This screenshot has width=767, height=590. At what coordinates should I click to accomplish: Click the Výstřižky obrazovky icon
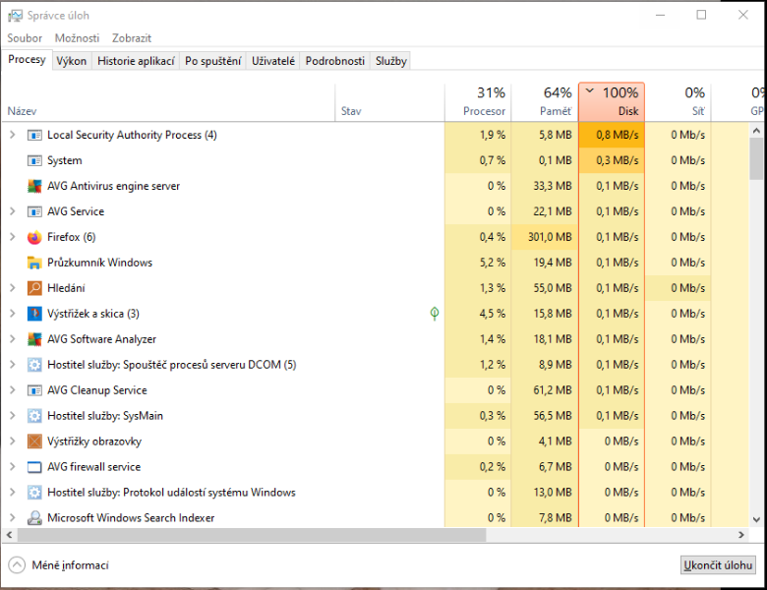coord(34,442)
